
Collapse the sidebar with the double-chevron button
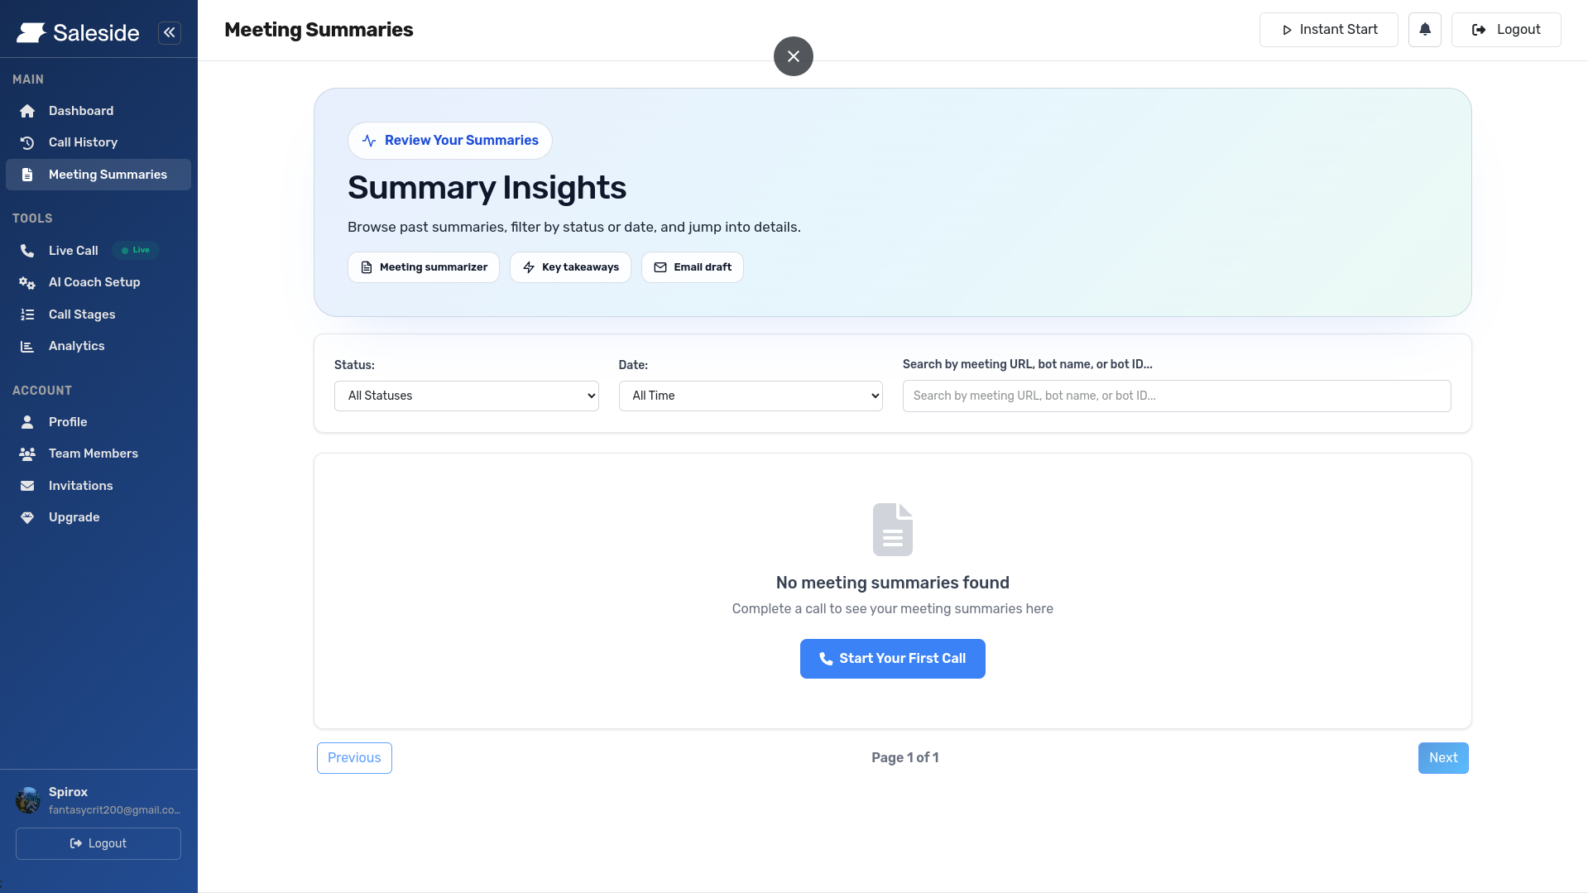tap(170, 32)
